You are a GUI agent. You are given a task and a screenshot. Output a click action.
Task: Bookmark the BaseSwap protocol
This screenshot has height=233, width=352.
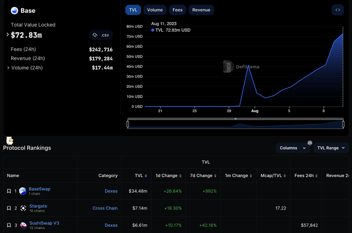click(9, 191)
